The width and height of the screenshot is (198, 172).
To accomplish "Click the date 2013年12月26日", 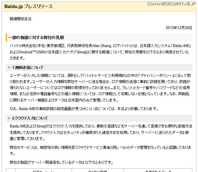I will (179, 28).
